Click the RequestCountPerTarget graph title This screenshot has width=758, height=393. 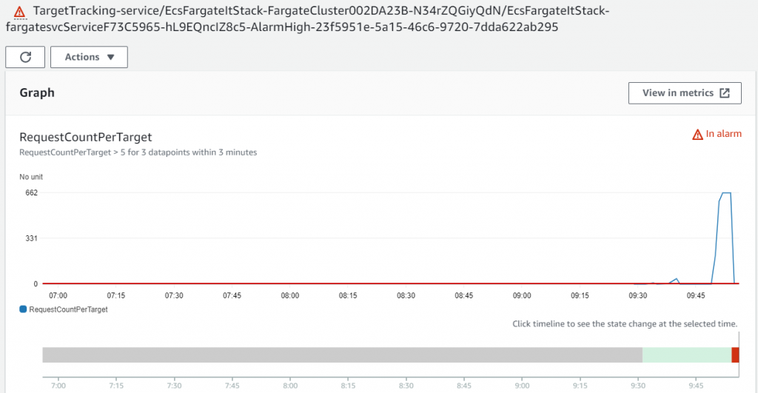(x=86, y=137)
